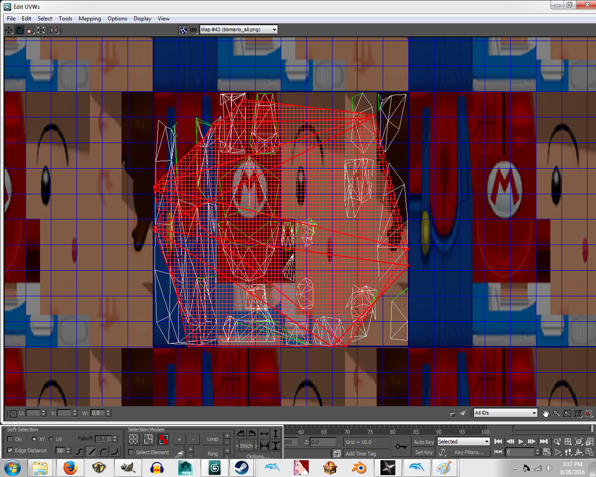Activate the Zoom Region tool
Image resolution: width=596 pixels, height=477 pixels.
tap(567, 413)
